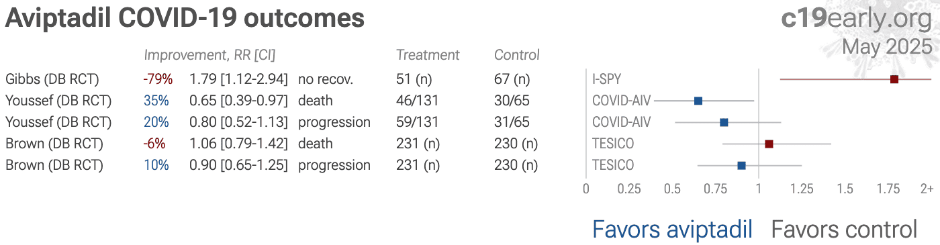Click the 35% improvement value
940x245 pixels.
pyautogui.click(x=156, y=101)
